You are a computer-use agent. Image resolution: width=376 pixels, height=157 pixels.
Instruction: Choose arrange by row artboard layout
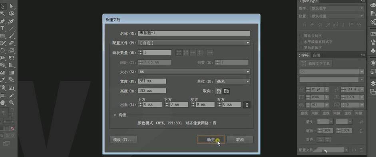193,53
